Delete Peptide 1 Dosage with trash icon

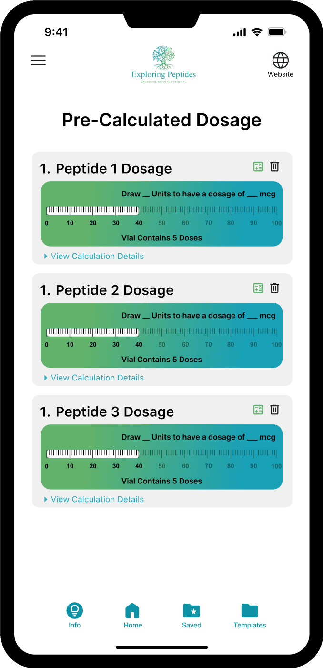[x=274, y=166]
